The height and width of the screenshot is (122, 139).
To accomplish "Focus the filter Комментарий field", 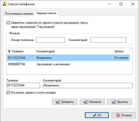I will (108, 40).
